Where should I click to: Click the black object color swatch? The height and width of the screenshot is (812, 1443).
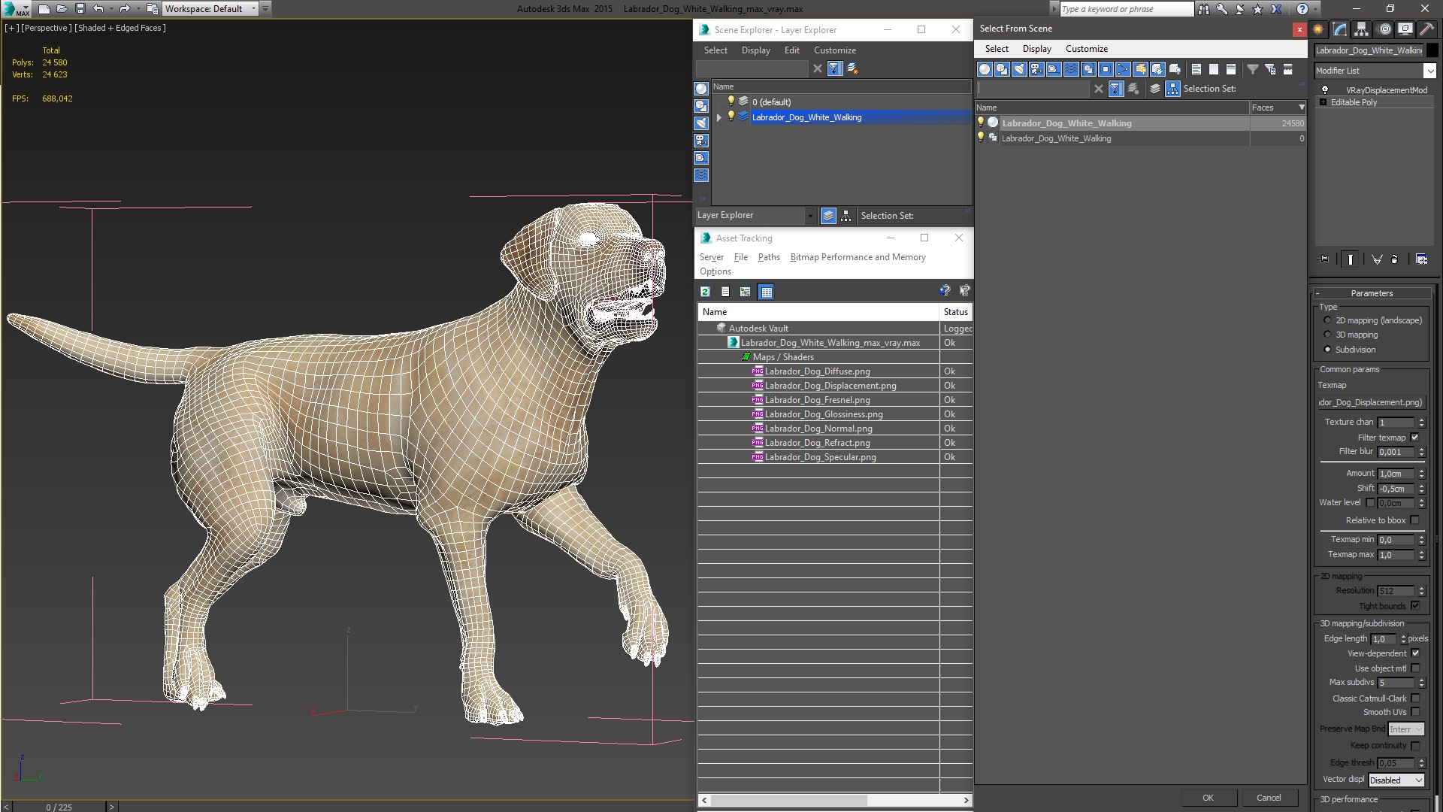(x=1432, y=50)
